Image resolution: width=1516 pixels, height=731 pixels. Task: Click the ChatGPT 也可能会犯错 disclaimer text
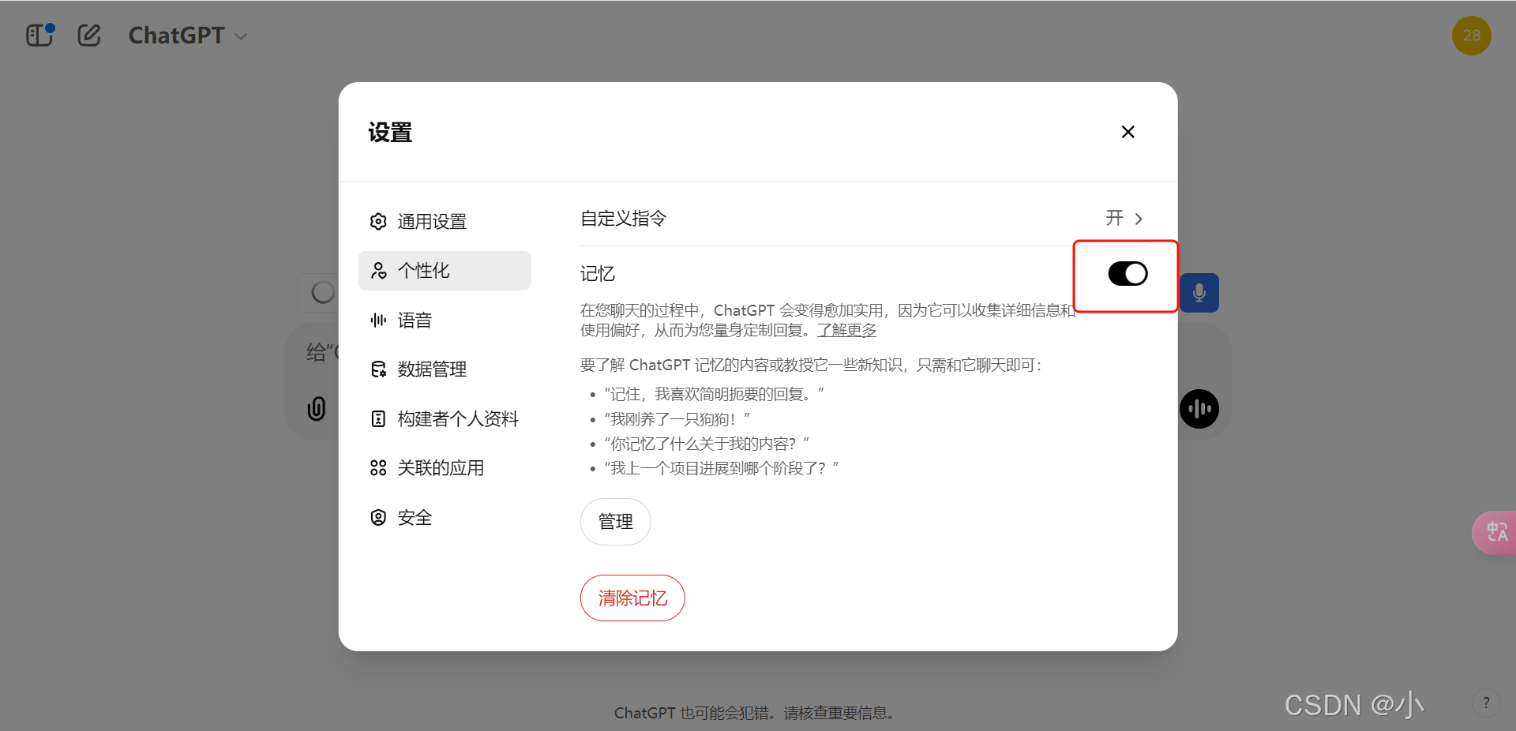point(756,713)
